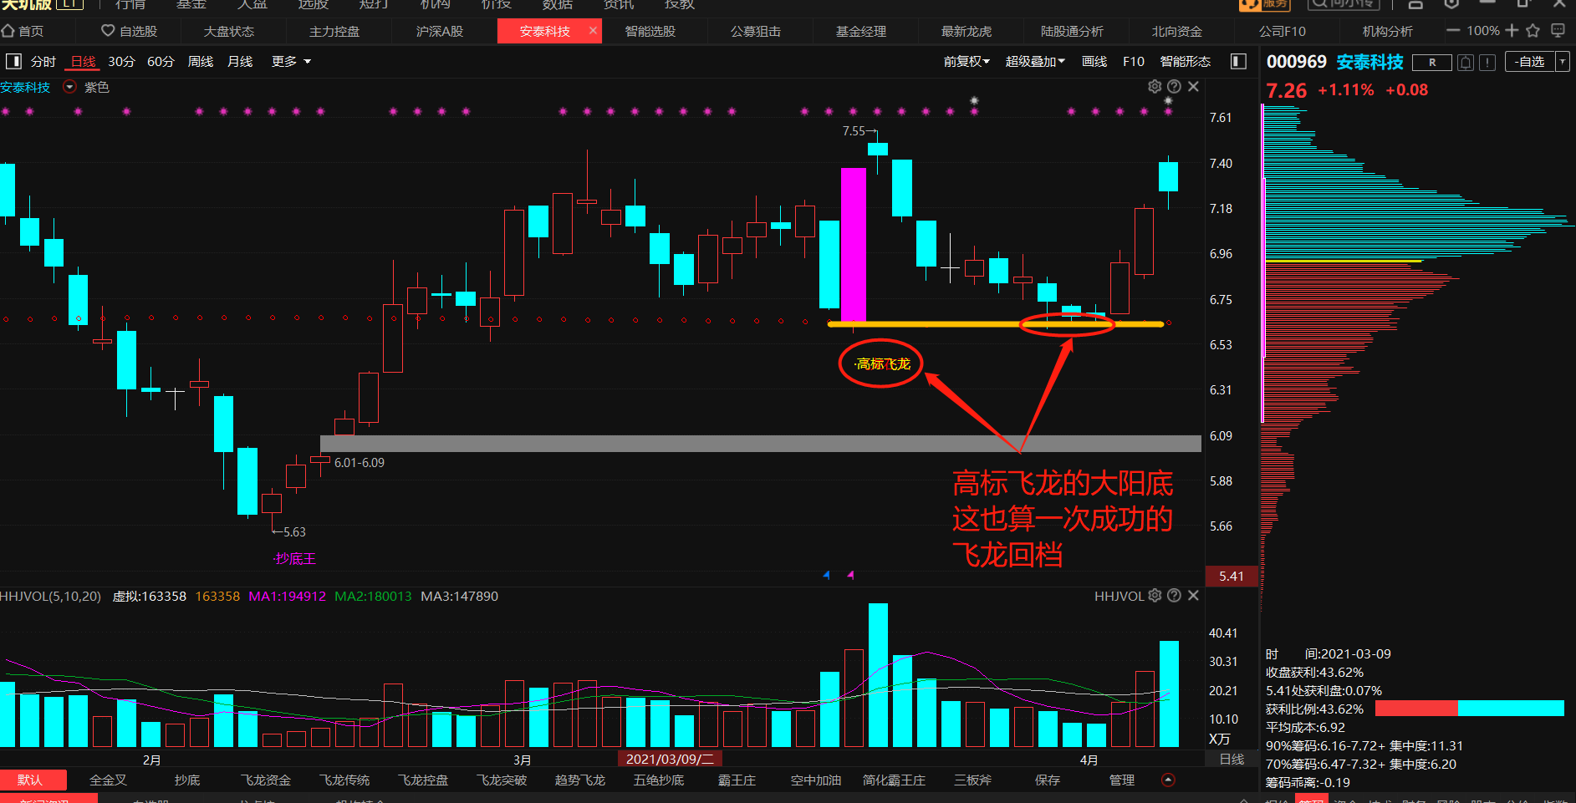
Task: Select the 飞龙传统 template
Action: (x=344, y=780)
